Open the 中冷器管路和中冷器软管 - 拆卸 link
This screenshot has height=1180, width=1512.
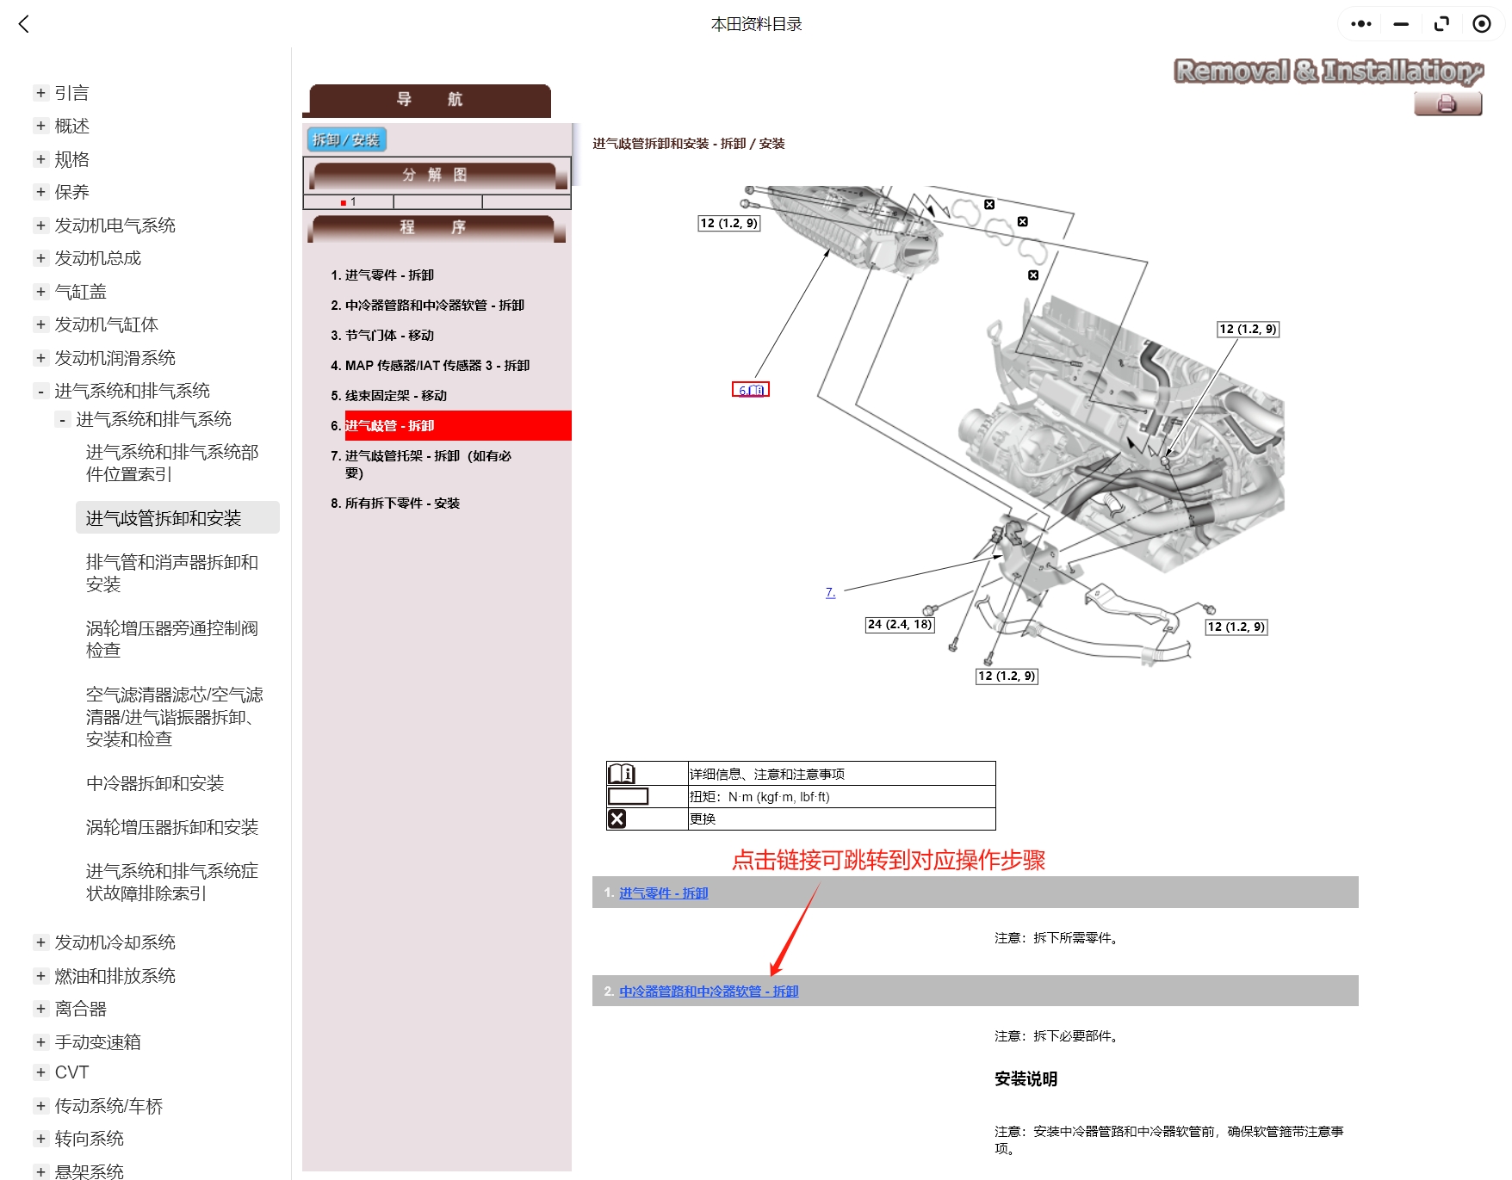pos(708,992)
